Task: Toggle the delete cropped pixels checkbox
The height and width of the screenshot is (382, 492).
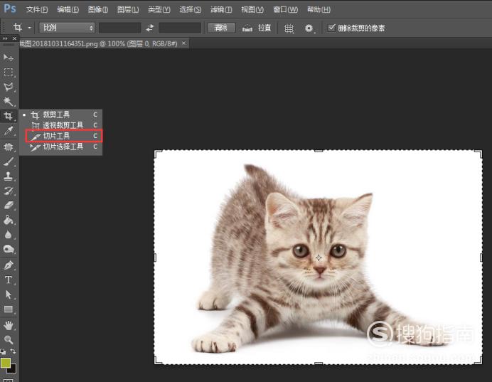Action: [x=331, y=28]
